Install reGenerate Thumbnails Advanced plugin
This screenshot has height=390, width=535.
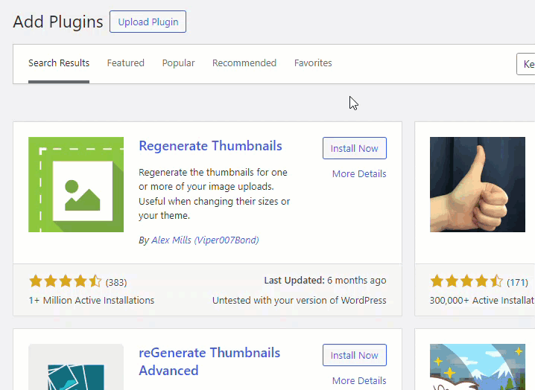point(355,355)
